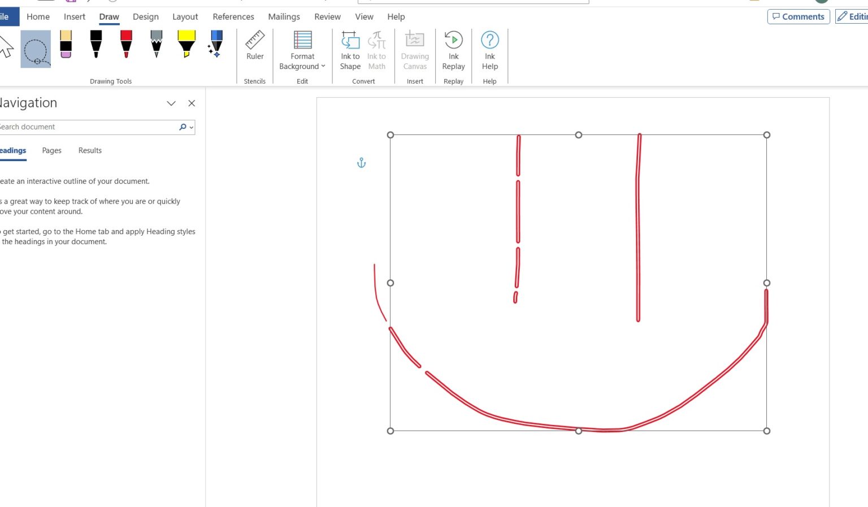Open the Pages tab in Navigation pane

point(51,150)
